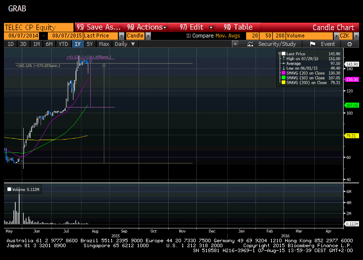Click the Mov. Avgs link
Viewport: 363px width, 260px height.
228,36
